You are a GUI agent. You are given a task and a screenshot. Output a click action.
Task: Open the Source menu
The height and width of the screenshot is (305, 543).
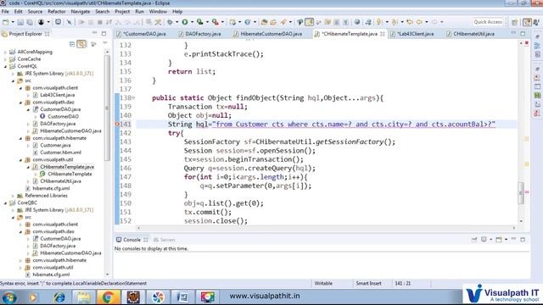[x=35, y=11]
